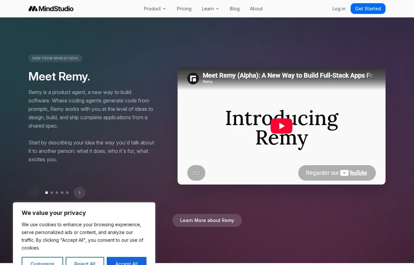Go to the previous carousel slide arrow
Screen dimensions: 414x265
[x=34, y=193]
